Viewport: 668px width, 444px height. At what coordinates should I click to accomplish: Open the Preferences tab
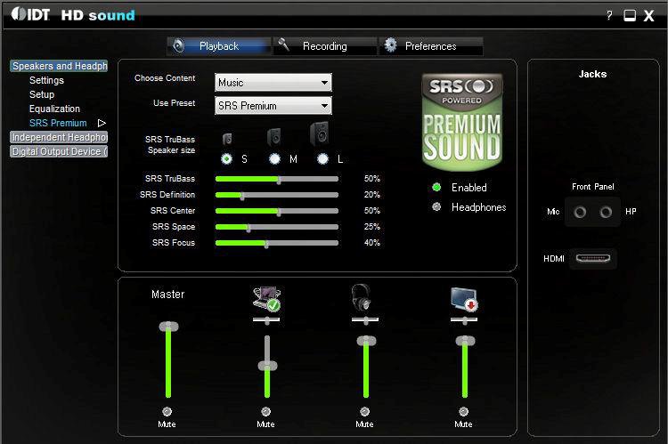431,46
